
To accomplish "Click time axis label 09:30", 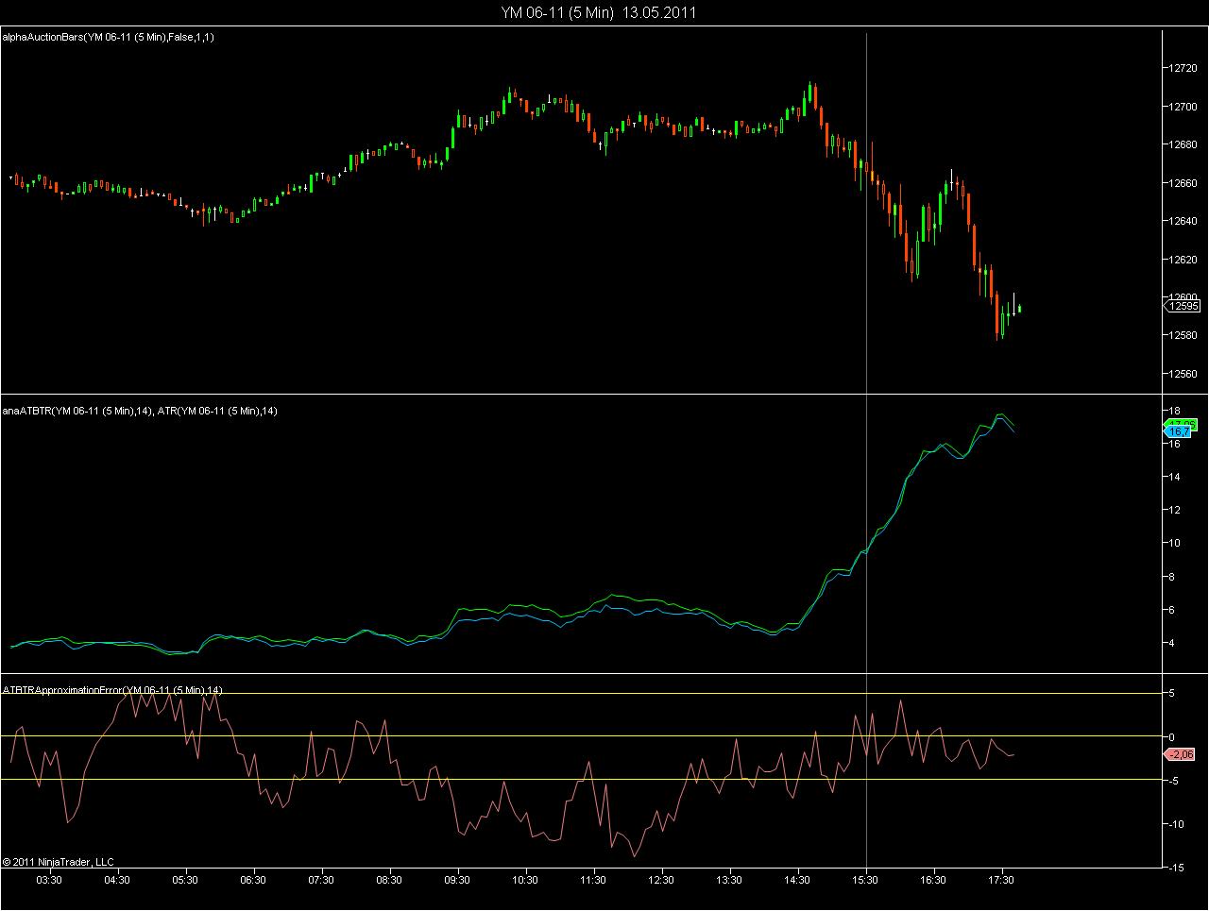I will [x=457, y=880].
